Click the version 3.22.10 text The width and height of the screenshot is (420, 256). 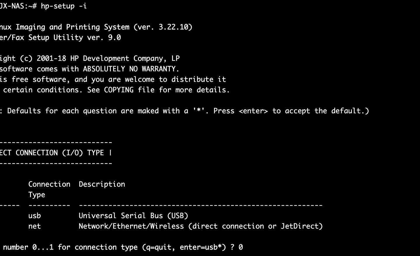176,27
